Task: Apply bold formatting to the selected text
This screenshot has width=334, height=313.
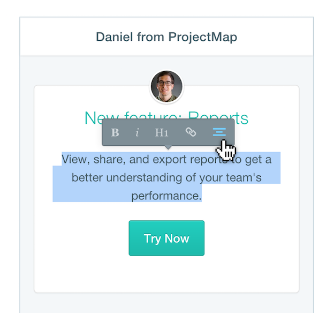Action: coord(115,132)
